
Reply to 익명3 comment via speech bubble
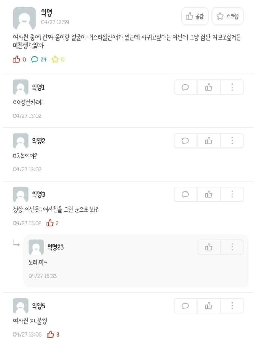pyautogui.click(x=185, y=194)
